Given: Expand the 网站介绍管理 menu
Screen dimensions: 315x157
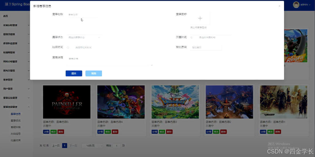Looking at the screenshot, I should pyautogui.click(x=17, y=61).
